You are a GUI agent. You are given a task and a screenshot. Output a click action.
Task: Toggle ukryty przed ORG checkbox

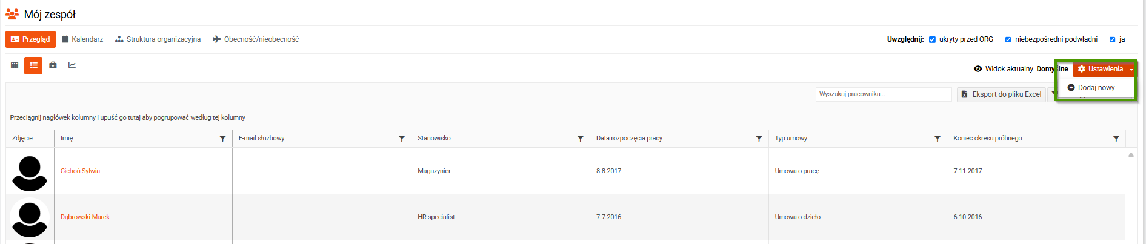[x=932, y=39]
